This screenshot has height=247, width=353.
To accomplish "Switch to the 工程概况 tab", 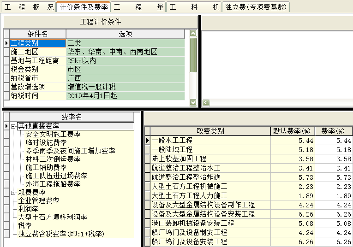I will pos(29,7).
